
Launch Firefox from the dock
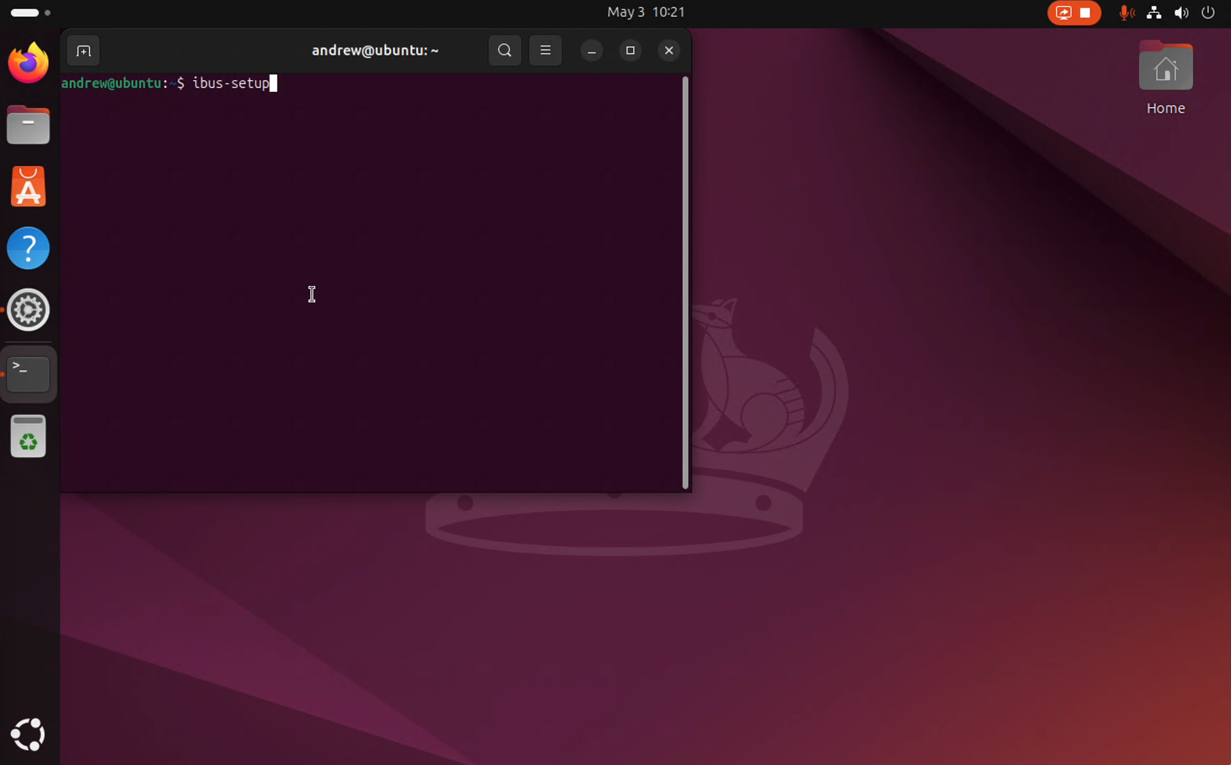pyautogui.click(x=28, y=64)
